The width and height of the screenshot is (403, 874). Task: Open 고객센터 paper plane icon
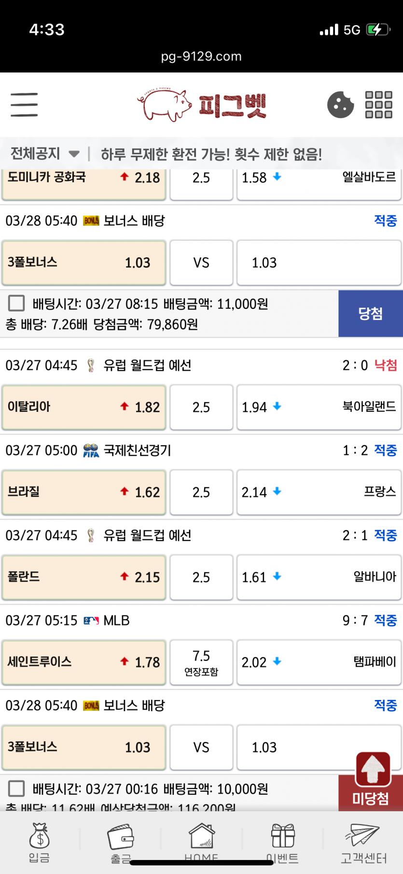click(x=363, y=843)
